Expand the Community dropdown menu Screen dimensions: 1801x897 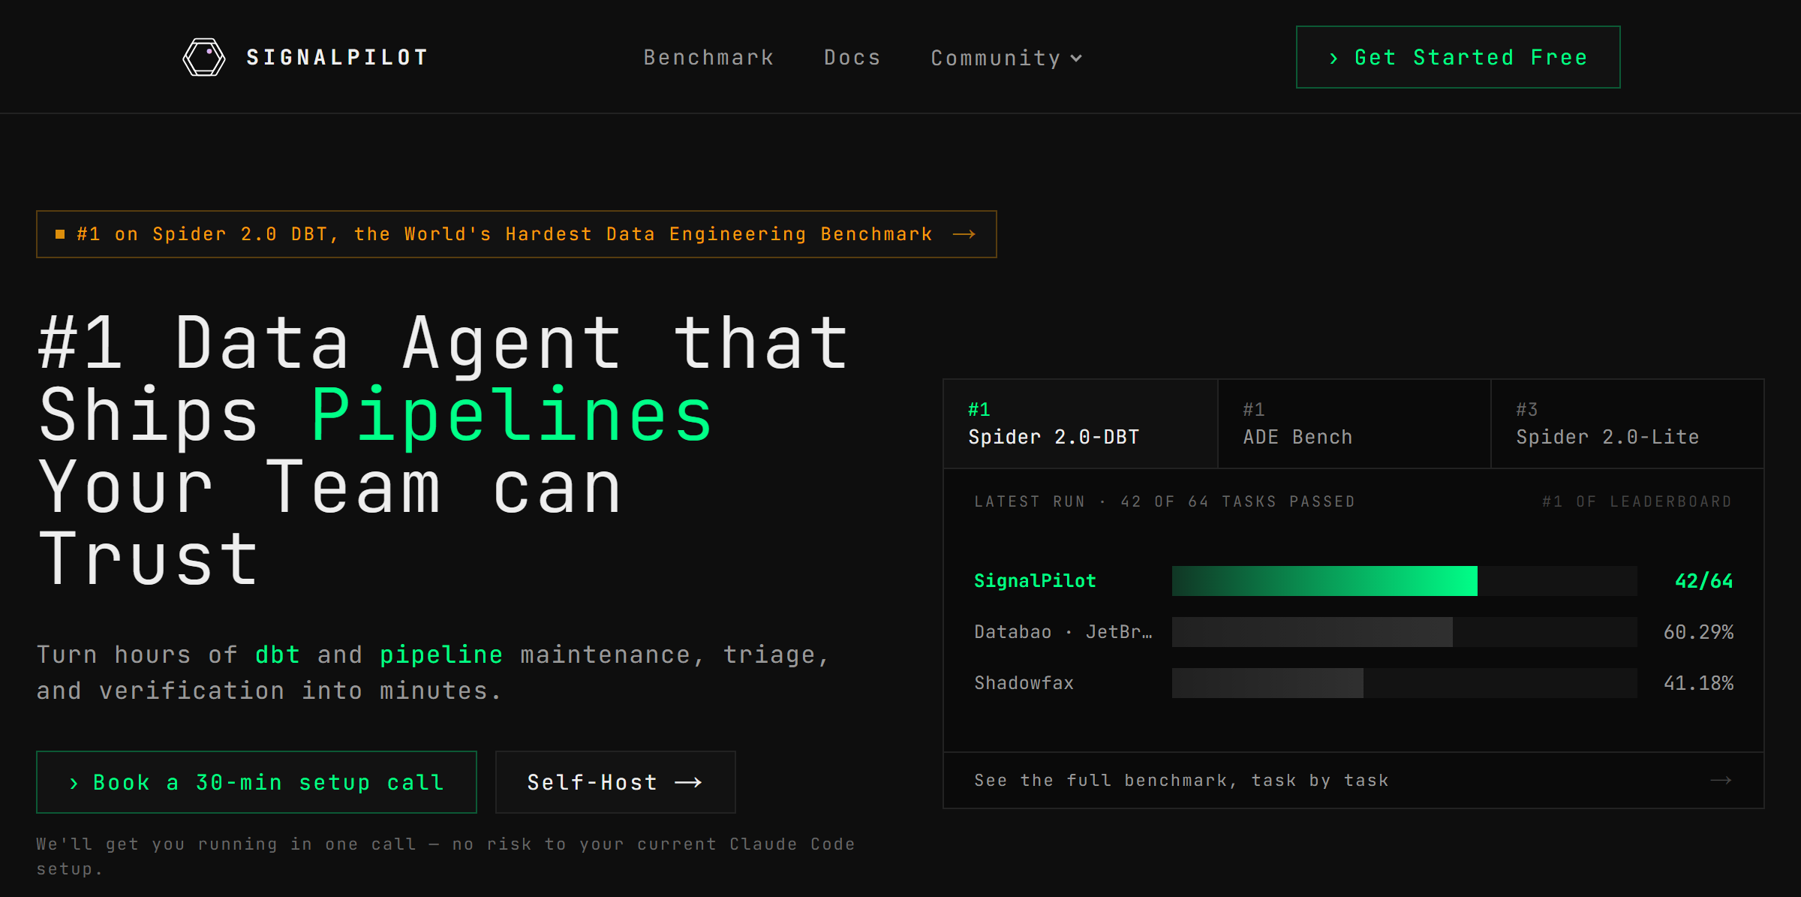pos(1006,58)
